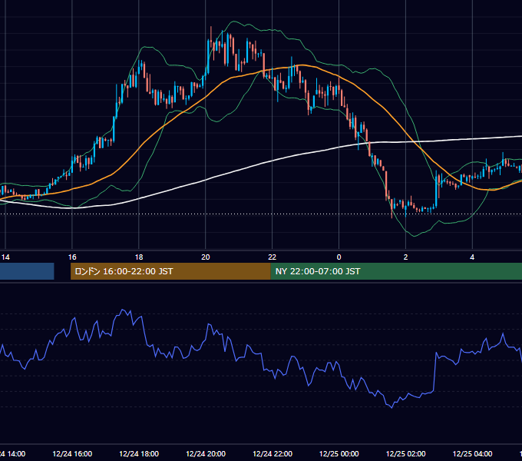This screenshot has height=461, width=522.
Task: Click the "12/25 00:00" date label
Action: pyautogui.click(x=339, y=453)
